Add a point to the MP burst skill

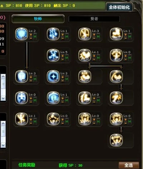click(125, 120)
